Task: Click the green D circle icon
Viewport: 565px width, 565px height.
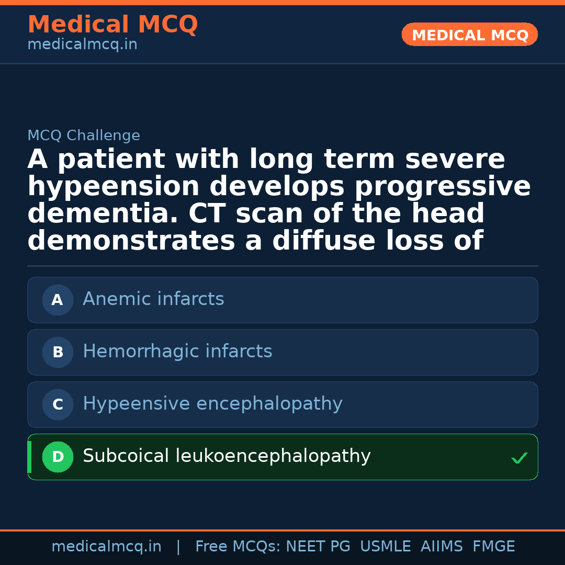Action: 58,457
